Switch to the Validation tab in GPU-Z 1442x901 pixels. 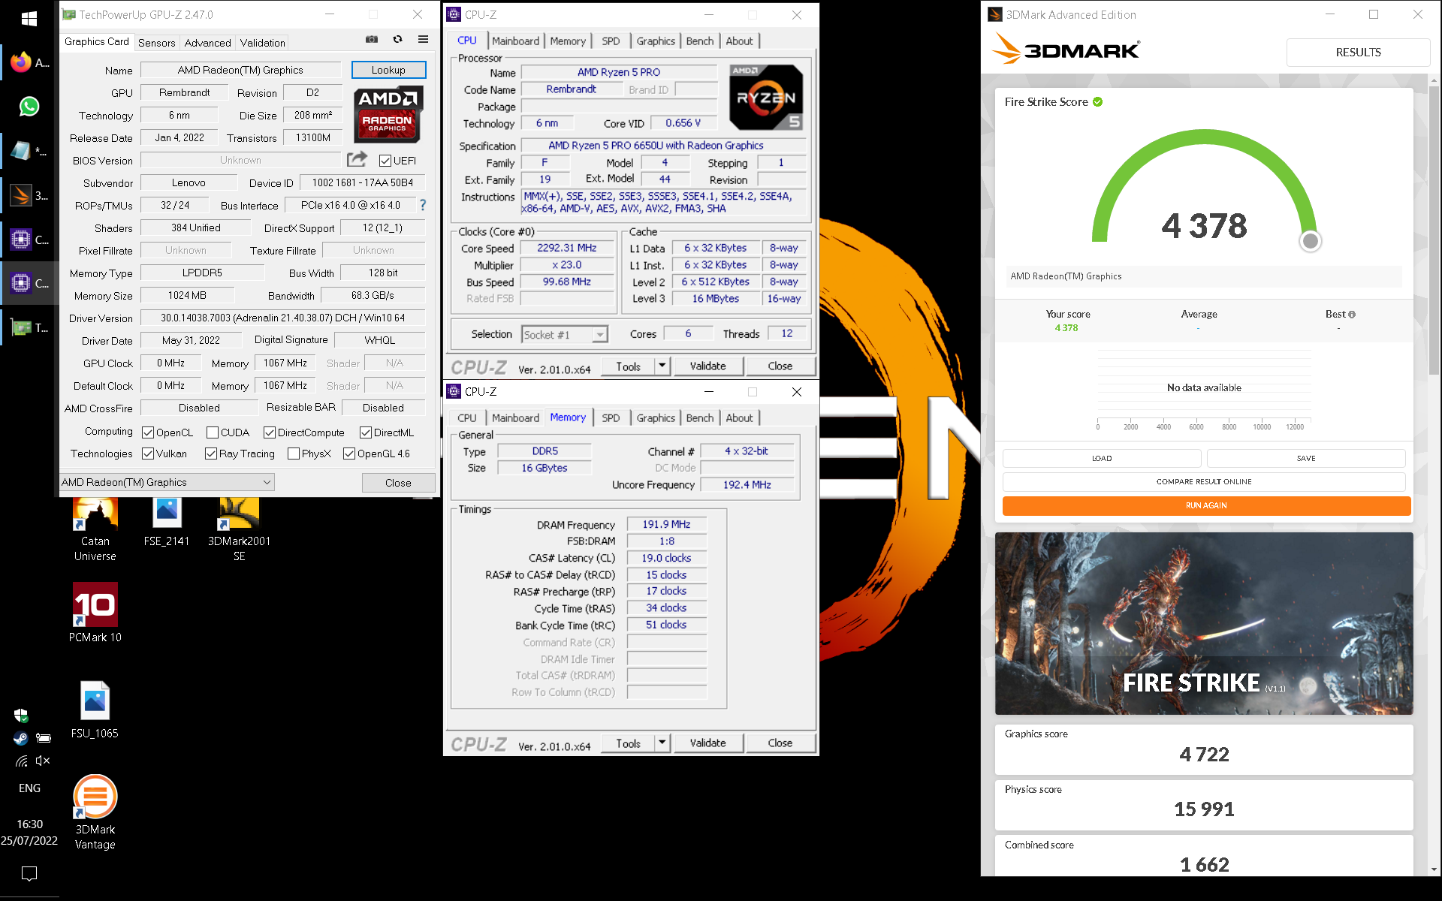tap(262, 43)
